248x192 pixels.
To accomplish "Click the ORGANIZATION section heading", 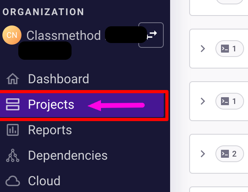I will pos(43,12).
